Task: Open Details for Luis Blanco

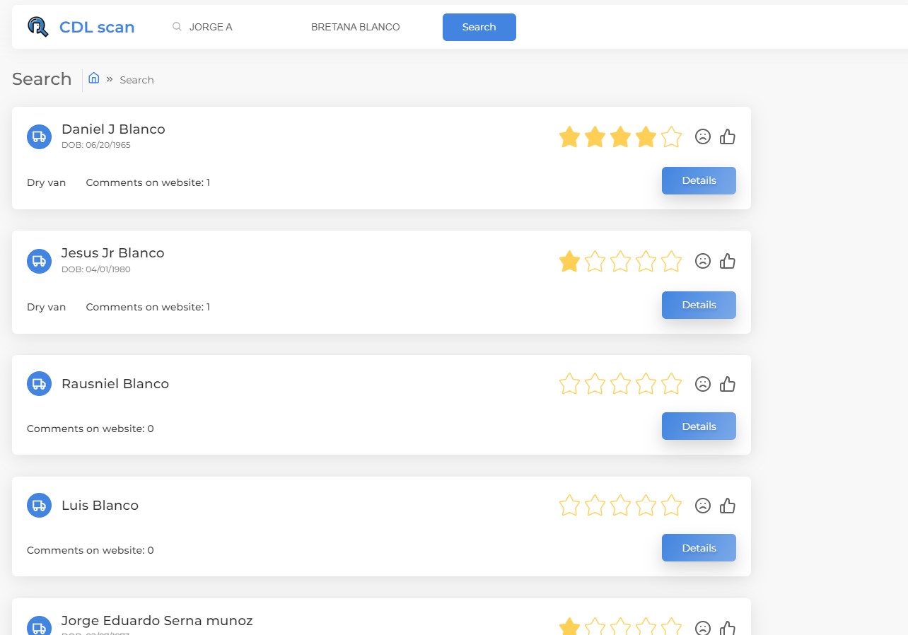Action: tap(699, 548)
